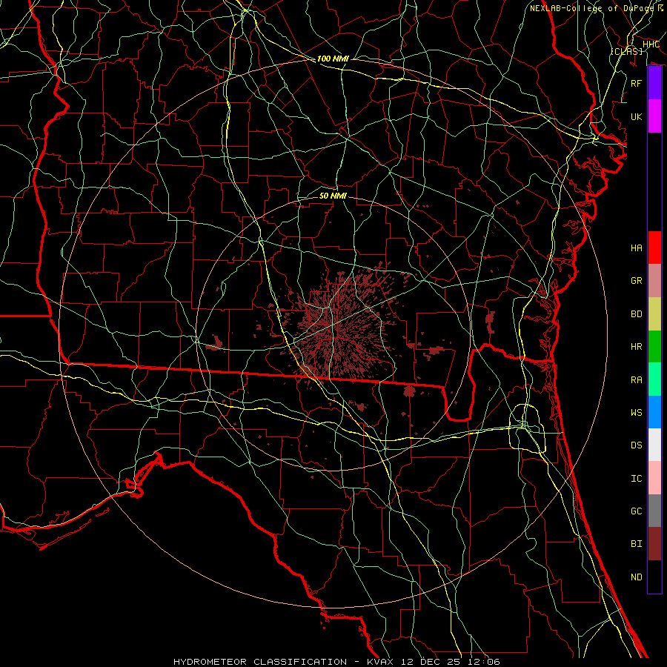Click the 50 NMI range ring label
Image resolution: width=667 pixels, height=667 pixels.
tap(333, 196)
